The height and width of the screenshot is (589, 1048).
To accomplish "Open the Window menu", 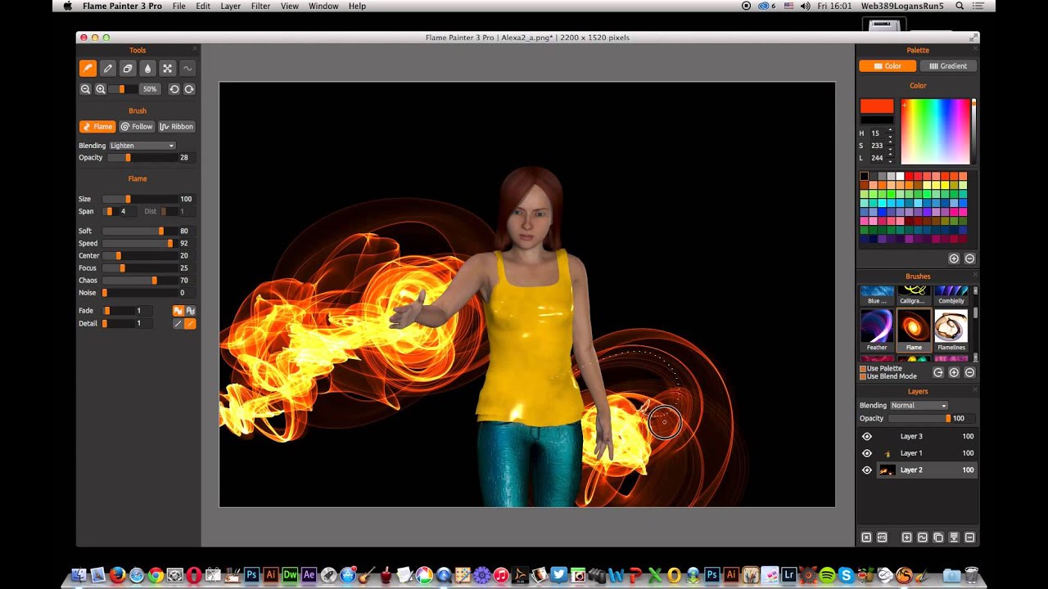I will tap(323, 6).
